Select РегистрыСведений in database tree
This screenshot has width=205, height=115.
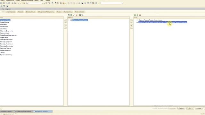click(x=6, y=42)
